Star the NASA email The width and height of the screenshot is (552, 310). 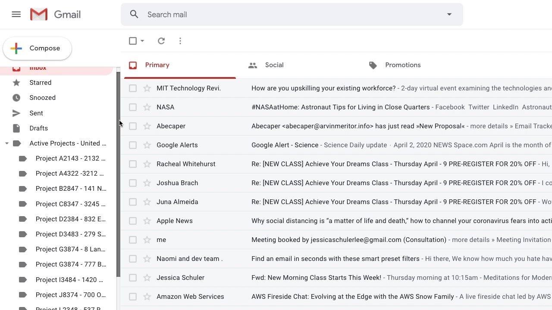tap(147, 107)
